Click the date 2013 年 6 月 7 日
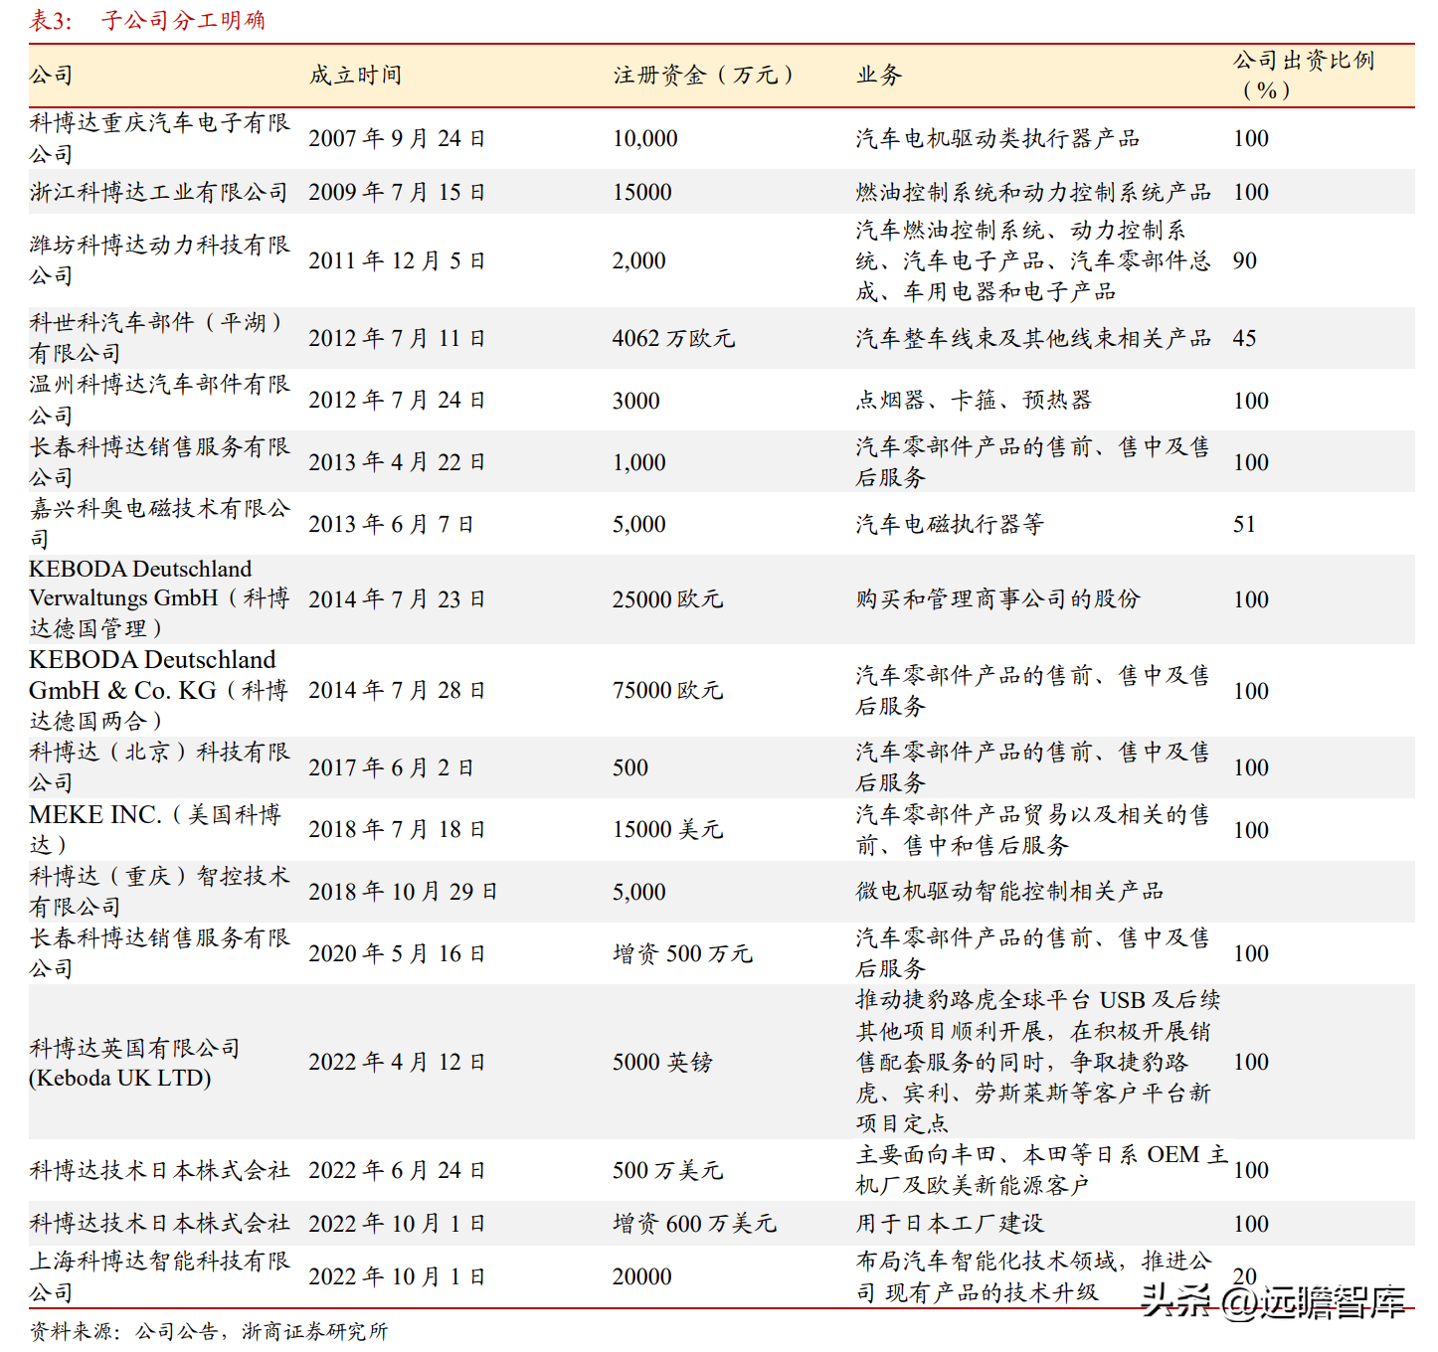 coord(391,524)
